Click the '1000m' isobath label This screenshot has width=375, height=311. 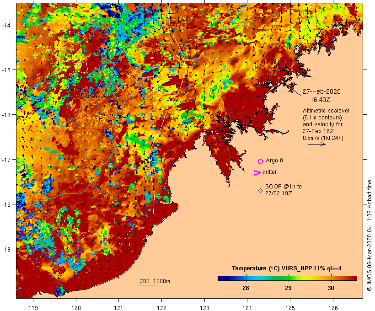click(162, 281)
